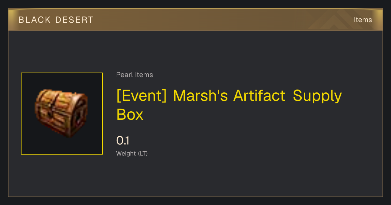Click the (LT) unit text
Image resolution: width=391 pixels, height=205 pixels.
(x=143, y=154)
